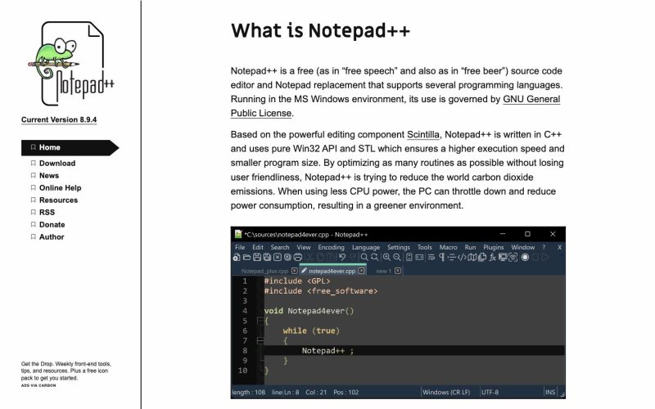Click the Synchronize horizontal scrolling icon
The image size is (655, 409).
click(x=419, y=257)
